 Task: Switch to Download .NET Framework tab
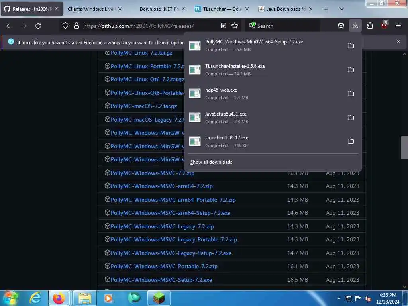point(159,9)
